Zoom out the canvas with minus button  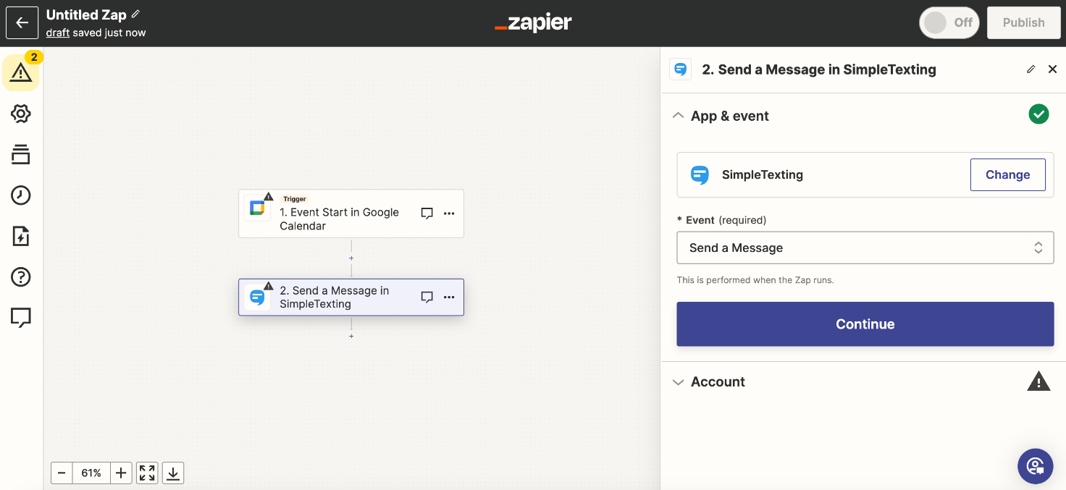coord(62,473)
